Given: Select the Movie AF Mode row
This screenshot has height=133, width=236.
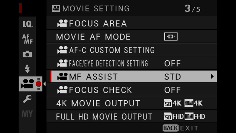Looking at the screenshot, I should 132,37.
